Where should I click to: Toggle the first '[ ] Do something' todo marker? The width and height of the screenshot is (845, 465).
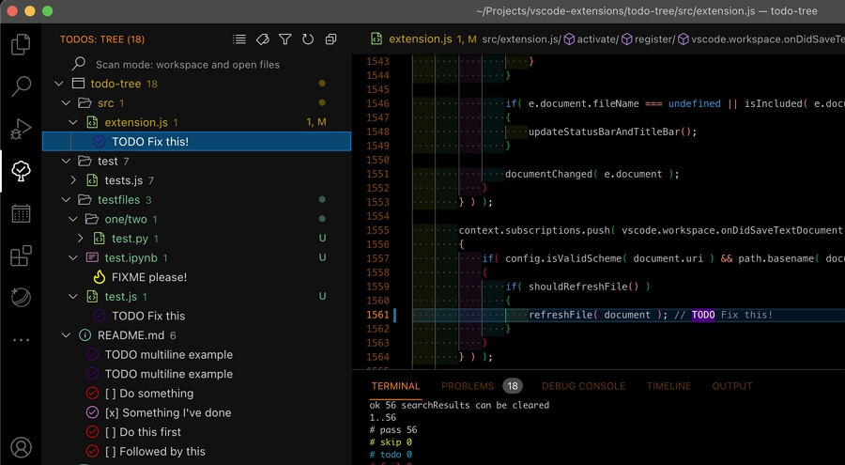(x=92, y=394)
